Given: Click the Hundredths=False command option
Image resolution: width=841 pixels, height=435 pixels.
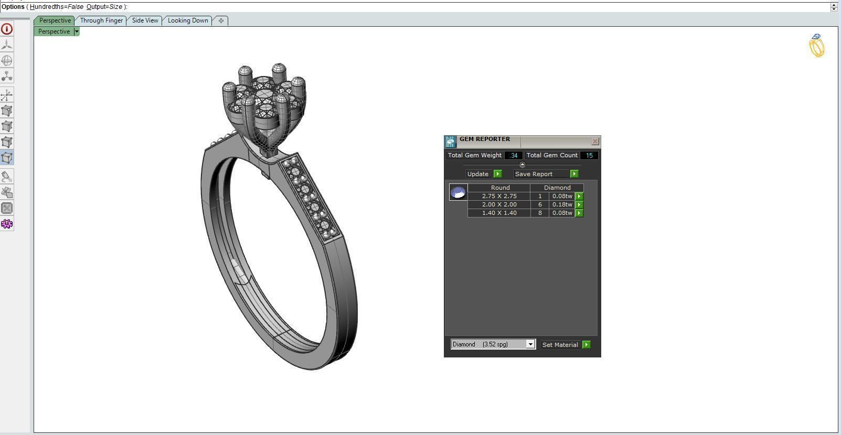Looking at the screenshot, I should click(x=57, y=7).
